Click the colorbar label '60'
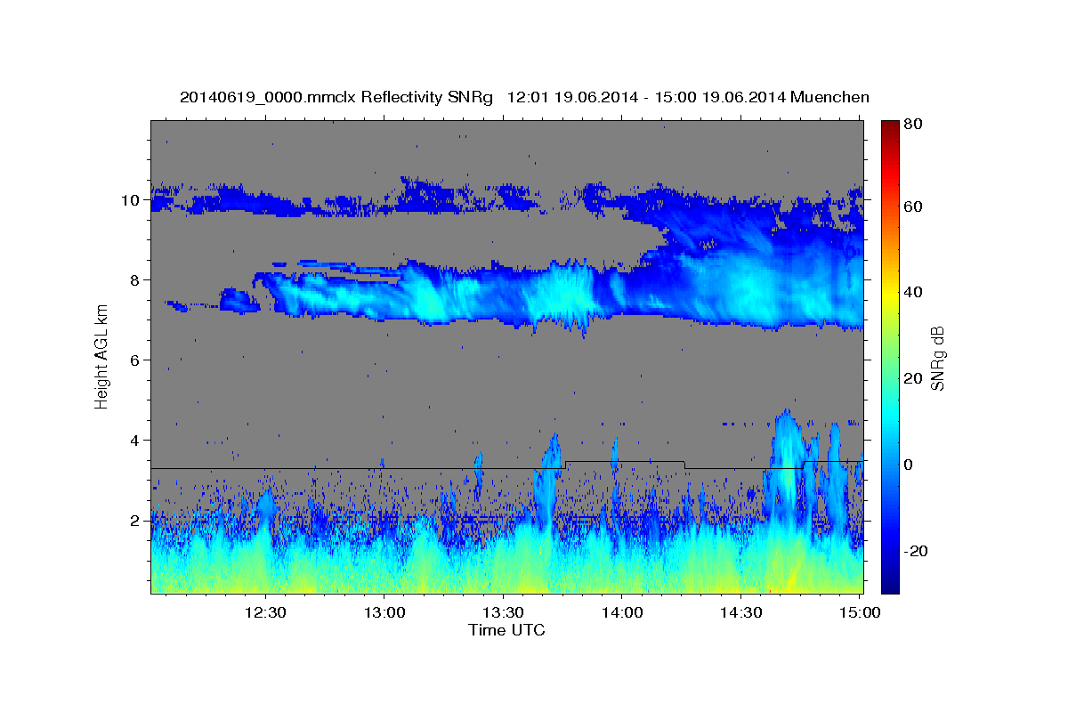 [x=912, y=206]
